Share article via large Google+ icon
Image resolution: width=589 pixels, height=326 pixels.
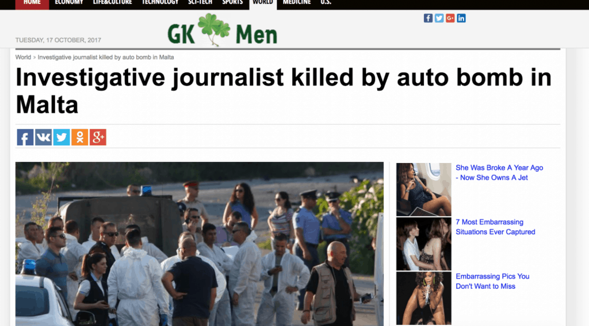(x=98, y=137)
